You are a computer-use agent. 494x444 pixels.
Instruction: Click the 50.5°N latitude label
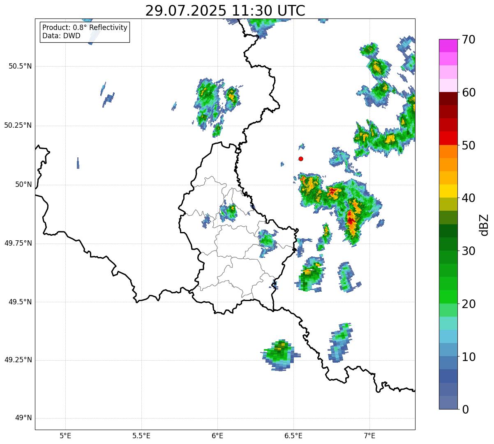tap(20, 66)
